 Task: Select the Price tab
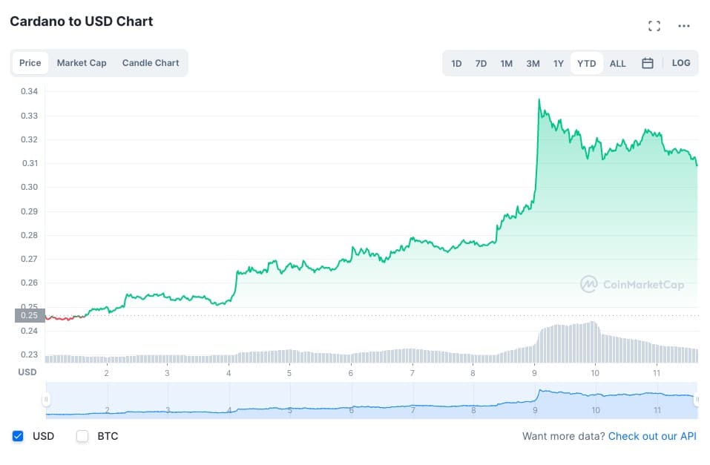tap(30, 63)
